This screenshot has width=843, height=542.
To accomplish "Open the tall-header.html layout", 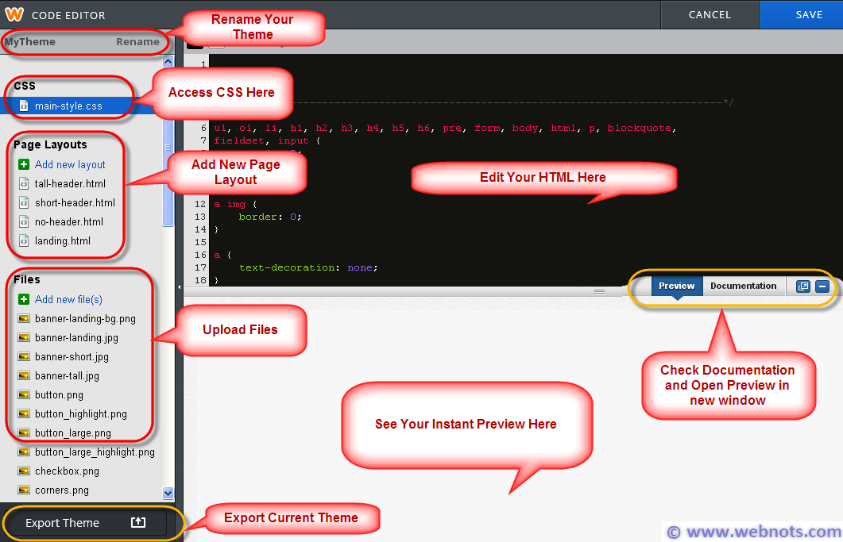I will 70,184.
